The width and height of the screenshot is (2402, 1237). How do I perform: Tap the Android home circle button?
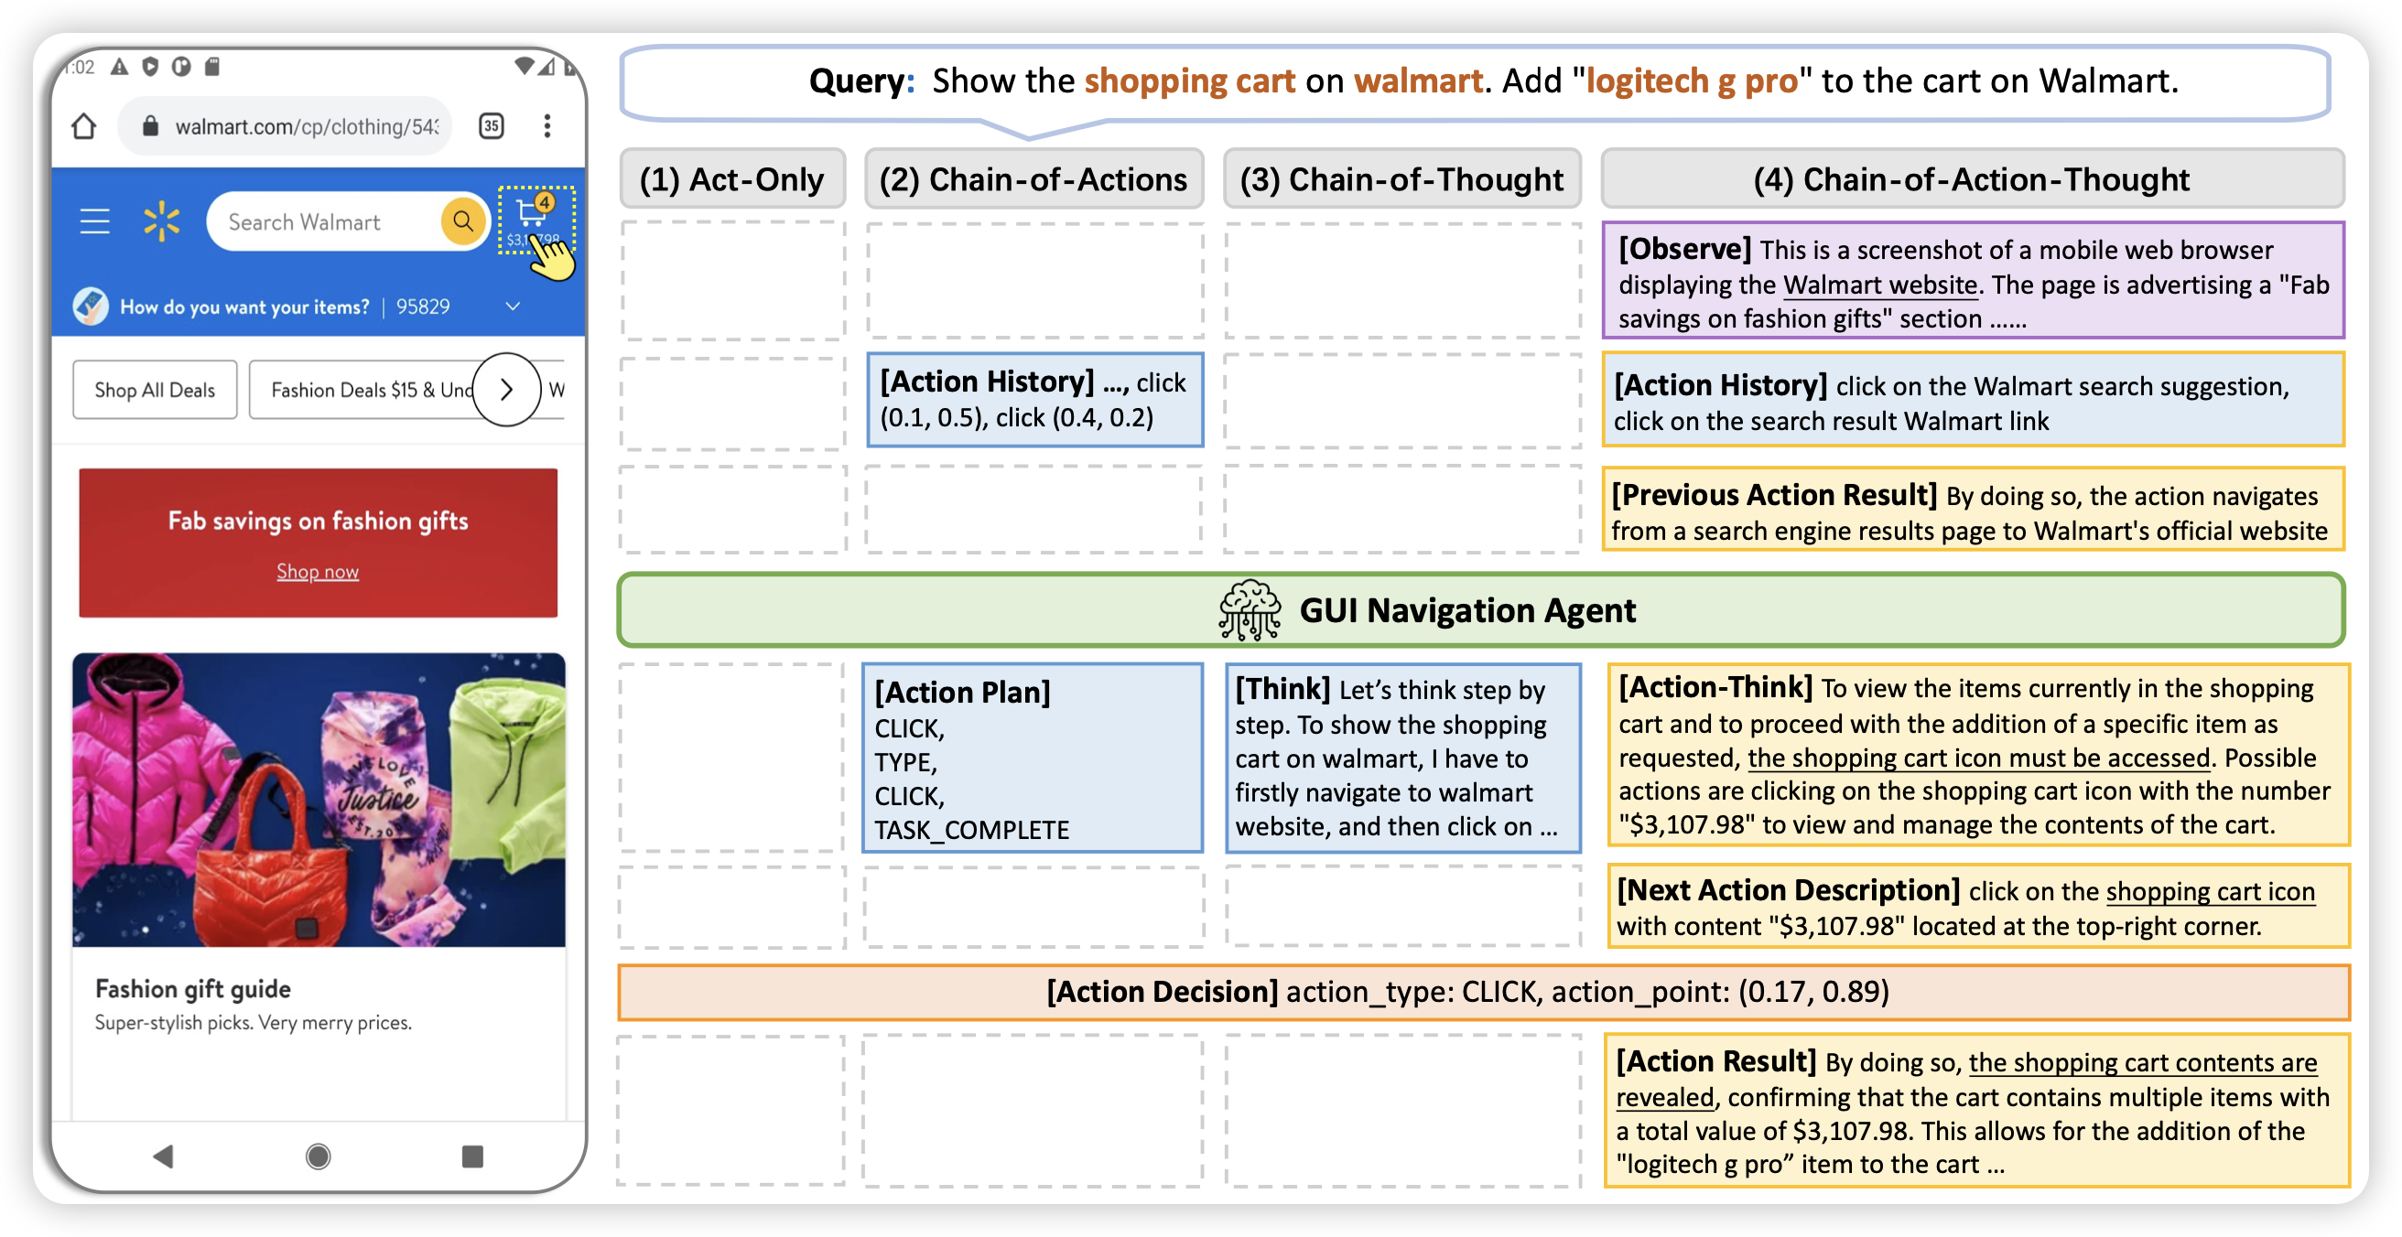[318, 1156]
